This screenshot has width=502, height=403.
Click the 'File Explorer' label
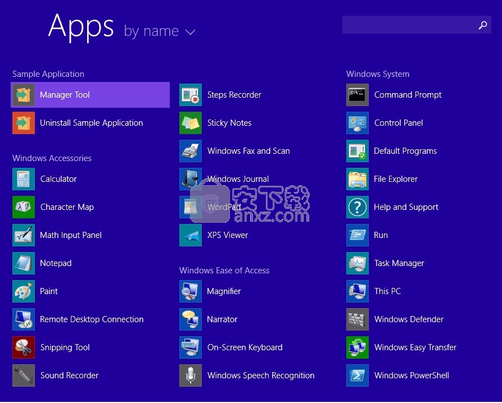396,179
